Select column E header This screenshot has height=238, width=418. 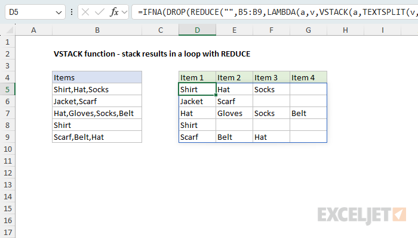pyautogui.click(x=234, y=30)
